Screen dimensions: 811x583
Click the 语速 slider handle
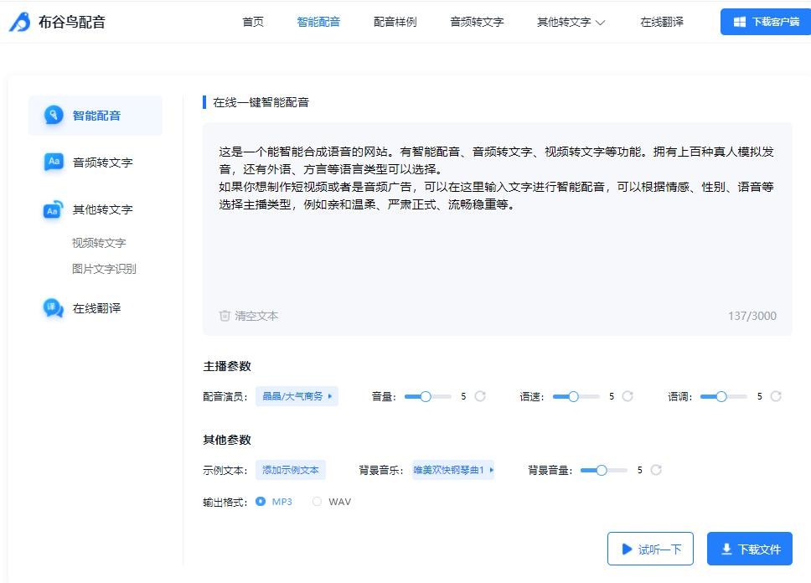pos(573,396)
